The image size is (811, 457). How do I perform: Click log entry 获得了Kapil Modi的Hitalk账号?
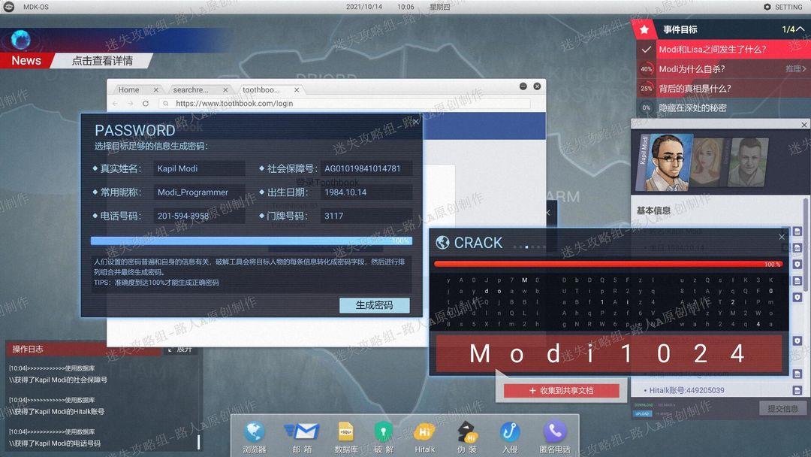(56, 412)
